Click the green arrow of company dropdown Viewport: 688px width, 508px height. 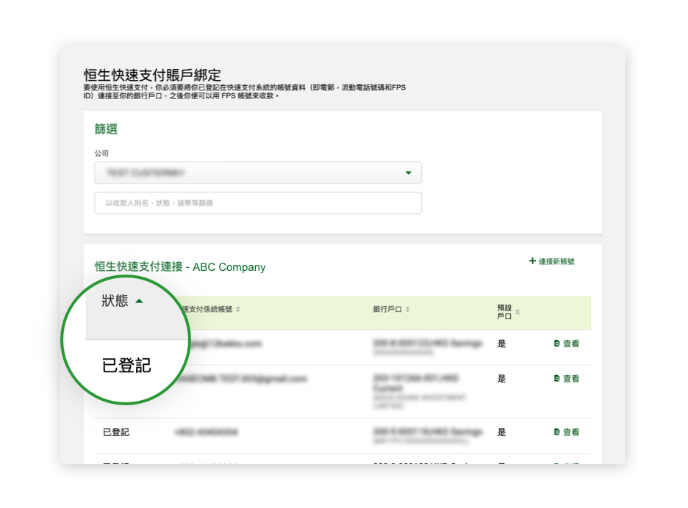click(x=409, y=173)
